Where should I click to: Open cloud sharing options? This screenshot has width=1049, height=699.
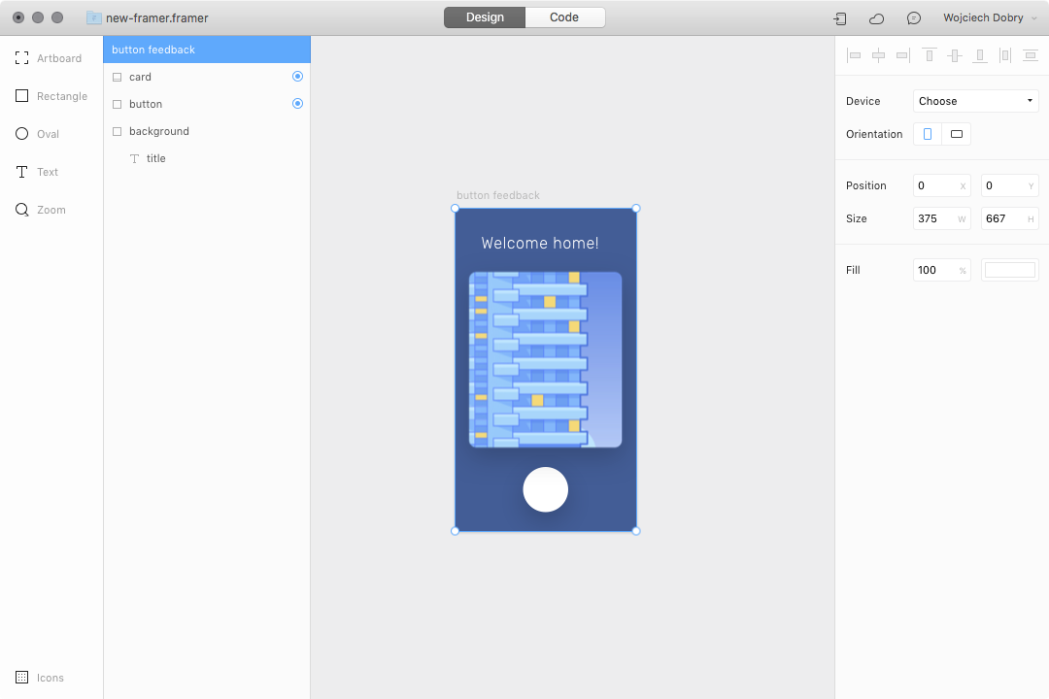[x=876, y=17]
